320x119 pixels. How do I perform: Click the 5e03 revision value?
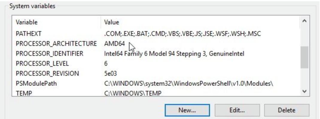tap(110, 73)
